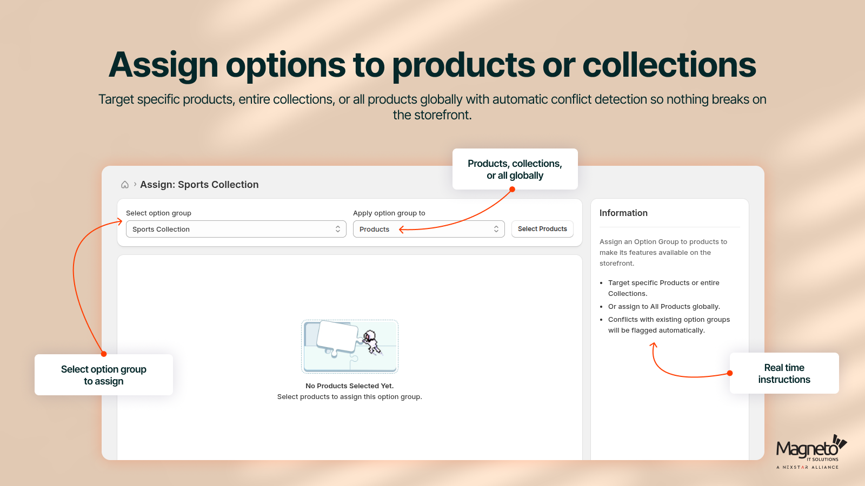Image resolution: width=865 pixels, height=486 pixels.
Task: Click the Target specific Products bullet
Action: [x=664, y=288]
